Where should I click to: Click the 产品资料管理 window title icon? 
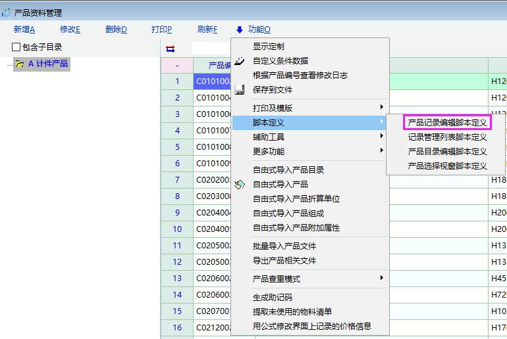7,12
